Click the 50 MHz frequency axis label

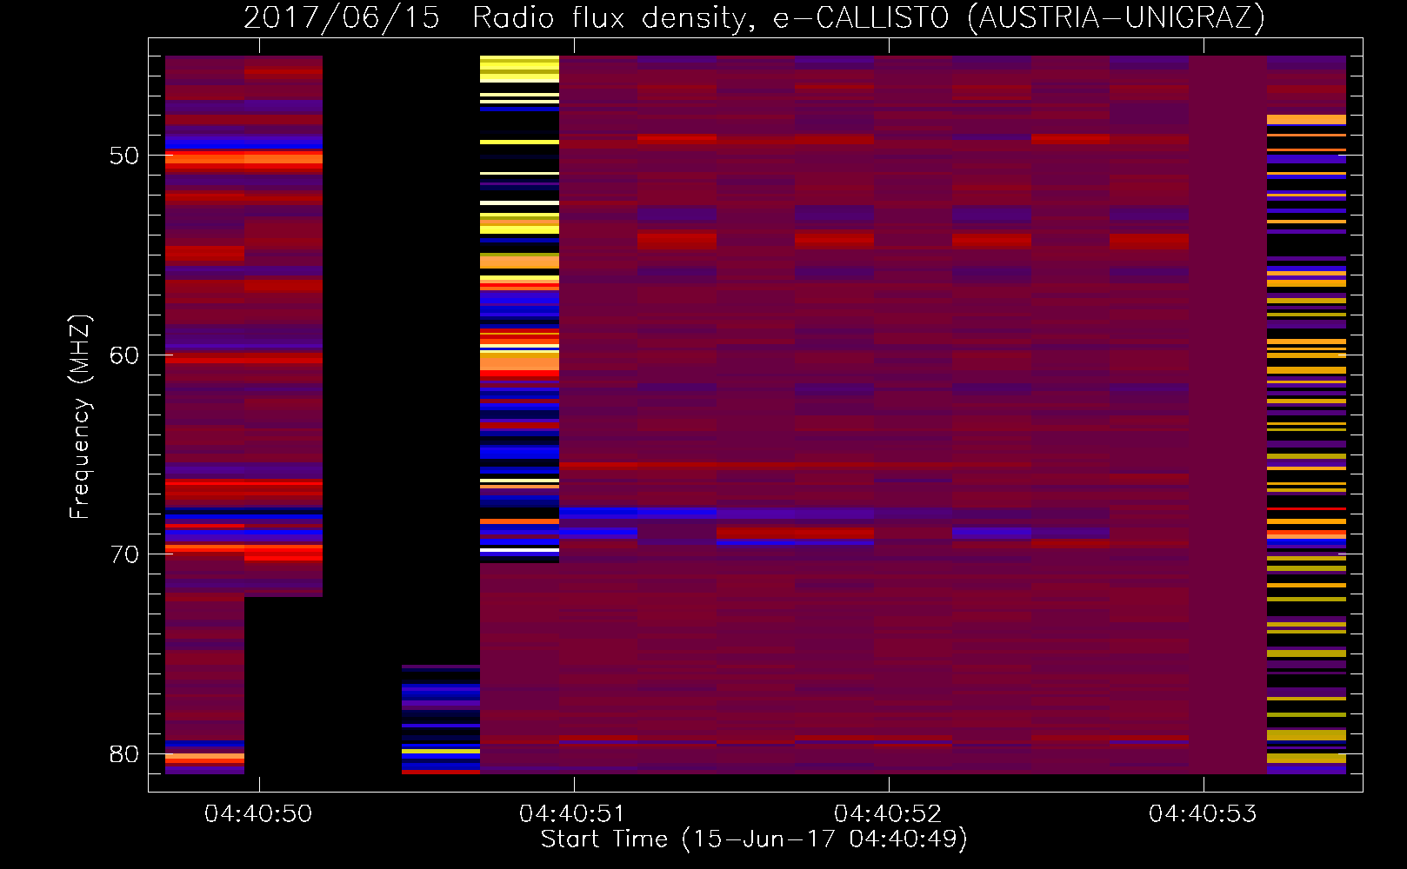tap(124, 156)
